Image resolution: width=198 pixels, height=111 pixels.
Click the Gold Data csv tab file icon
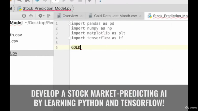click(90, 16)
